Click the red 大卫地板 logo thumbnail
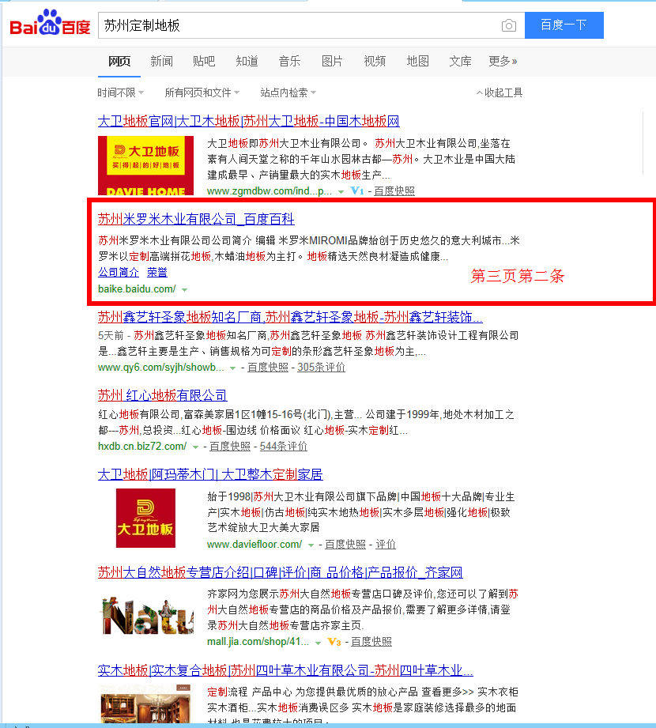656x728 pixels. click(145, 519)
